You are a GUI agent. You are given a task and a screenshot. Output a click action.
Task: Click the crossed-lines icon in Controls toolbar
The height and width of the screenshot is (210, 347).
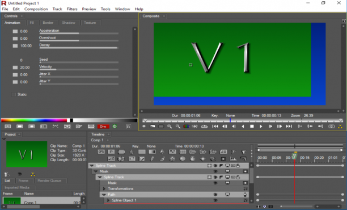point(56,126)
